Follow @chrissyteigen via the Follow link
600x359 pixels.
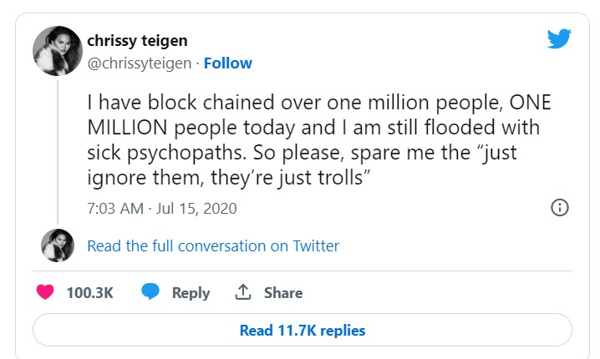228,63
